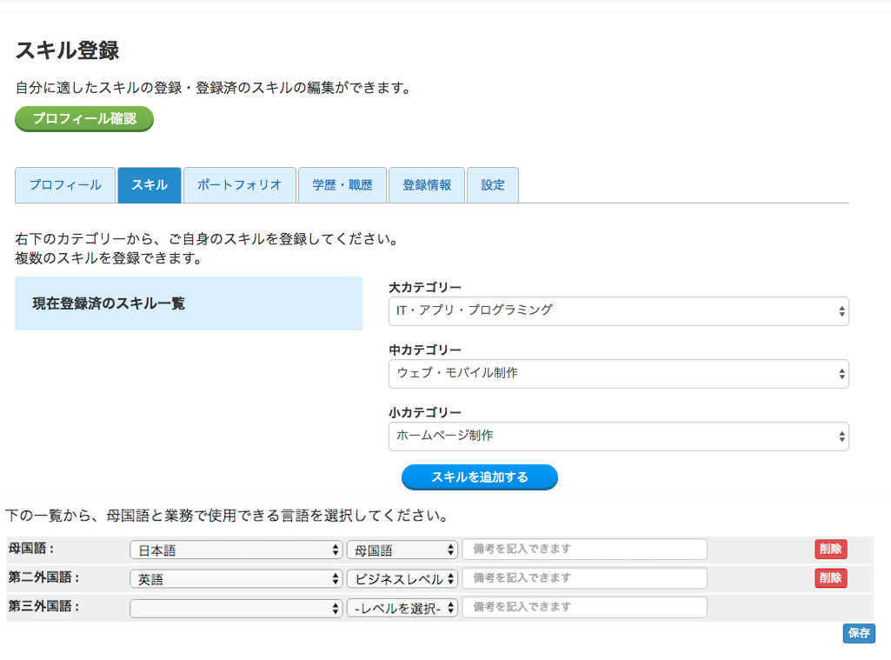Expand the 小カテゴリー dropdown
Viewport: 891px width, 660px height.
click(x=618, y=437)
